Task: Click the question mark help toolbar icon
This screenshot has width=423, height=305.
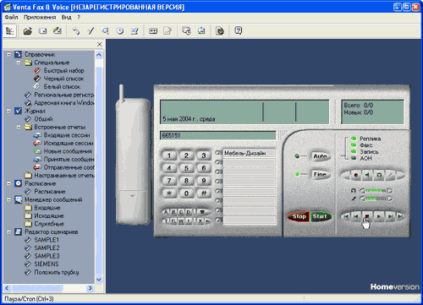Action: [239, 30]
